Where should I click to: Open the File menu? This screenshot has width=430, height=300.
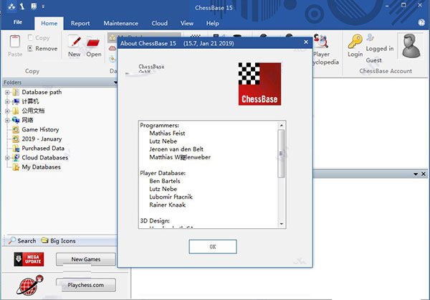click(x=18, y=22)
